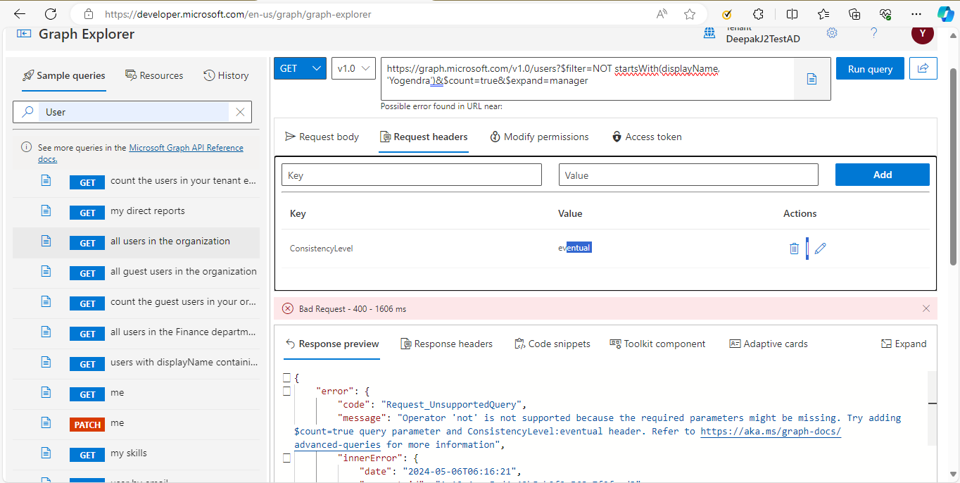Open the help question mark menu
This screenshot has width=960, height=483.
873,33
